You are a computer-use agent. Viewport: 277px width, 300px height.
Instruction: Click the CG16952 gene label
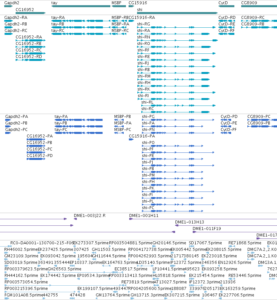pos(25,9)
